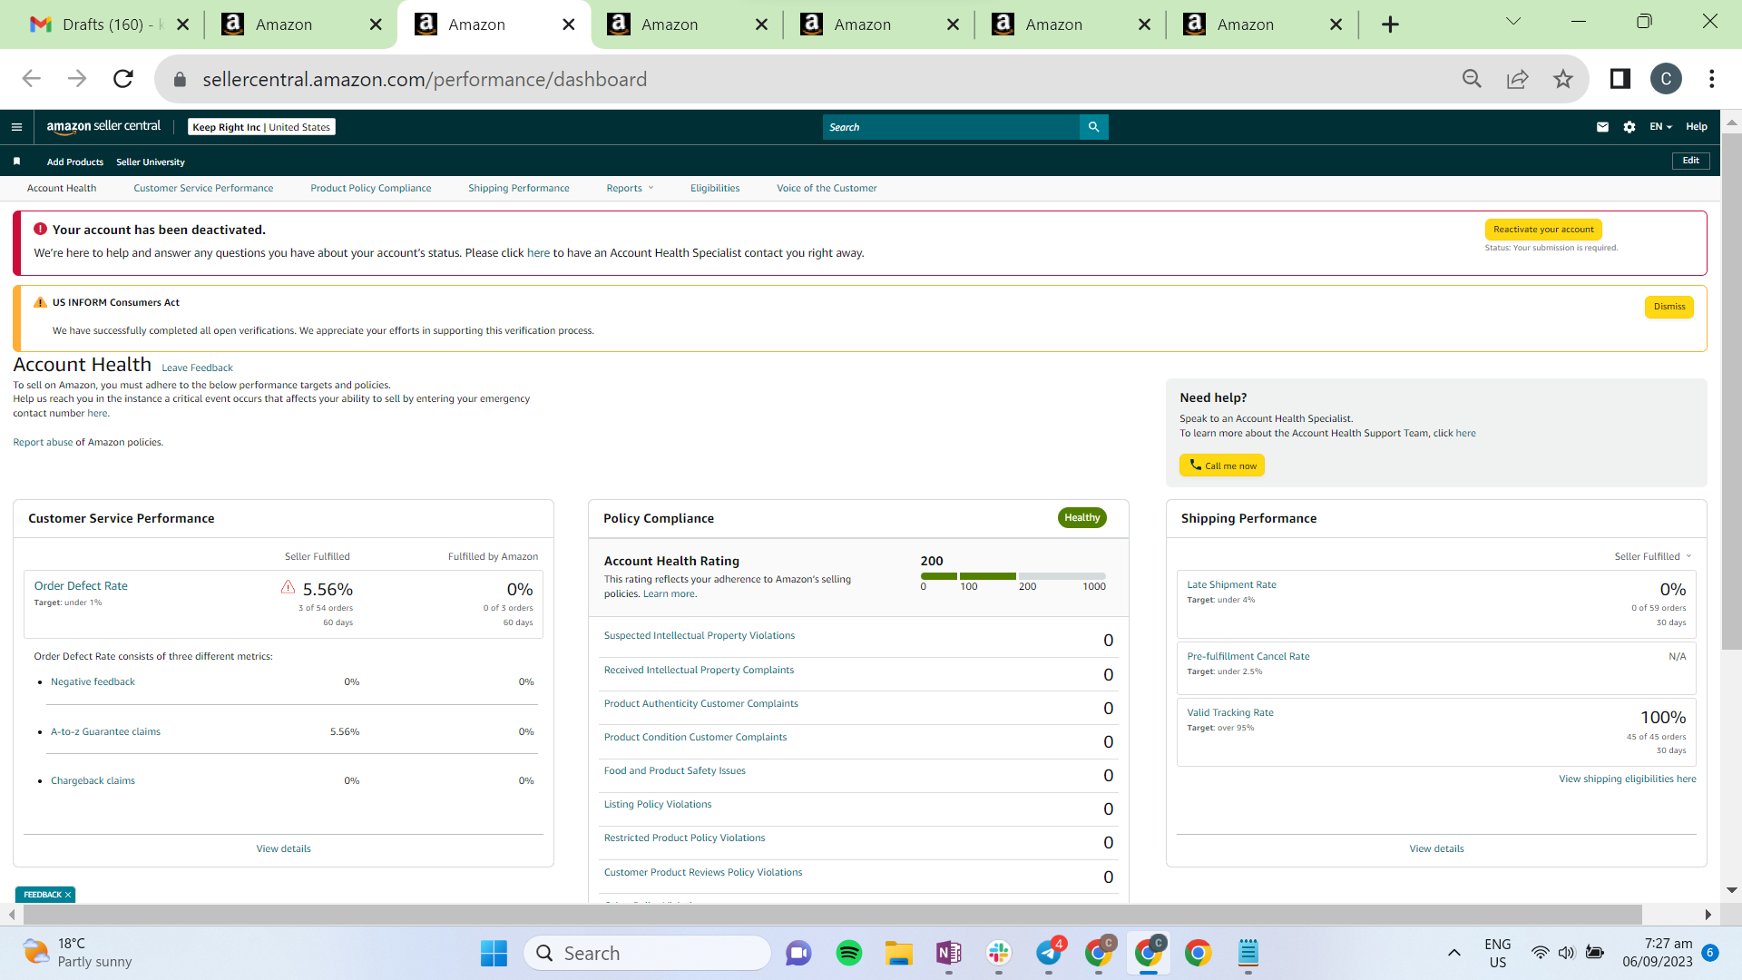Click the Call me now button
The image size is (1742, 980).
point(1222,465)
